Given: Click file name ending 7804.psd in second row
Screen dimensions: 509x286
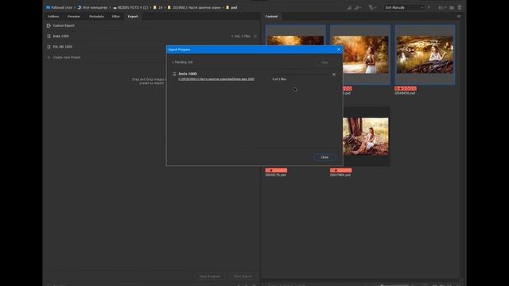Looking at the screenshot, I should point(340,175).
